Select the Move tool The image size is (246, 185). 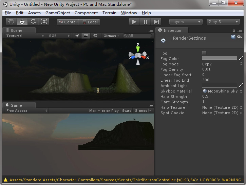22,22
